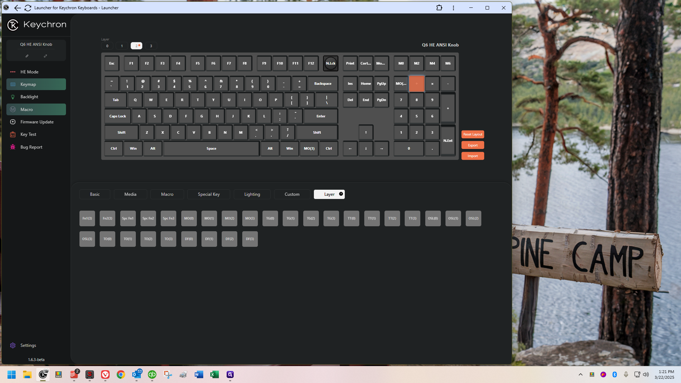Open the Custom keycode tab
Screen dimensions: 681x383
[292, 194]
